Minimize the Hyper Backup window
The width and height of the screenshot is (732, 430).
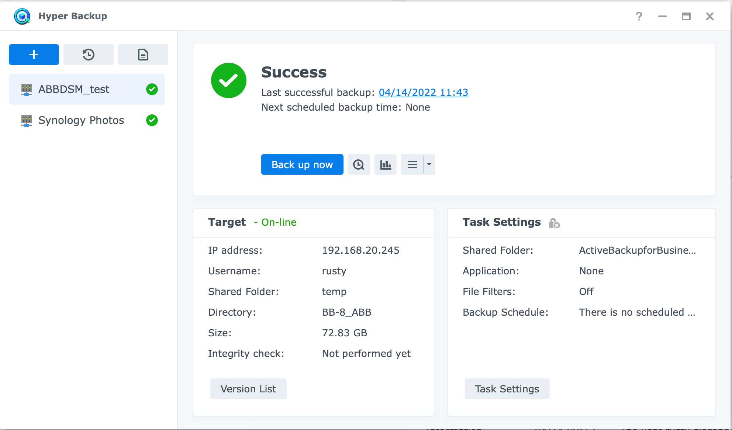click(x=663, y=16)
